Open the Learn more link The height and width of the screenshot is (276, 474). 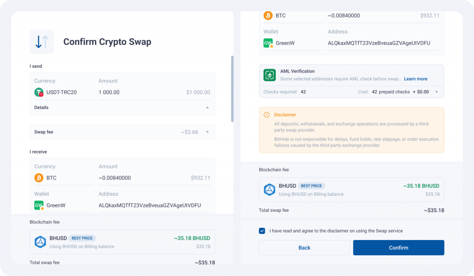click(x=416, y=79)
